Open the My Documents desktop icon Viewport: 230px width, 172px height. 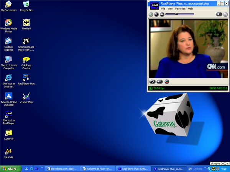8,6
